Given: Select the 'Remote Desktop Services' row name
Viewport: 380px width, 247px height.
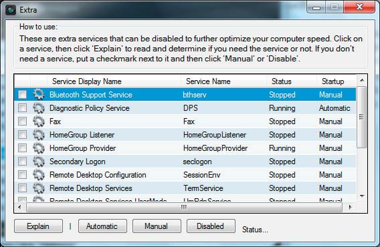Looking at the screenshot, I should tap(91, 188).
